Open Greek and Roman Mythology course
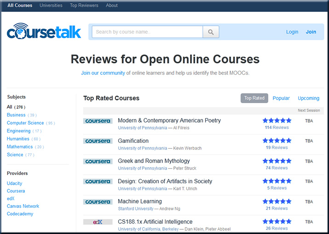Viewport: 329px width, 234px height. tap(154, 161)
